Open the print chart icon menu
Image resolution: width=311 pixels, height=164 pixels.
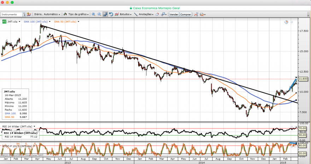click(203, 14)
